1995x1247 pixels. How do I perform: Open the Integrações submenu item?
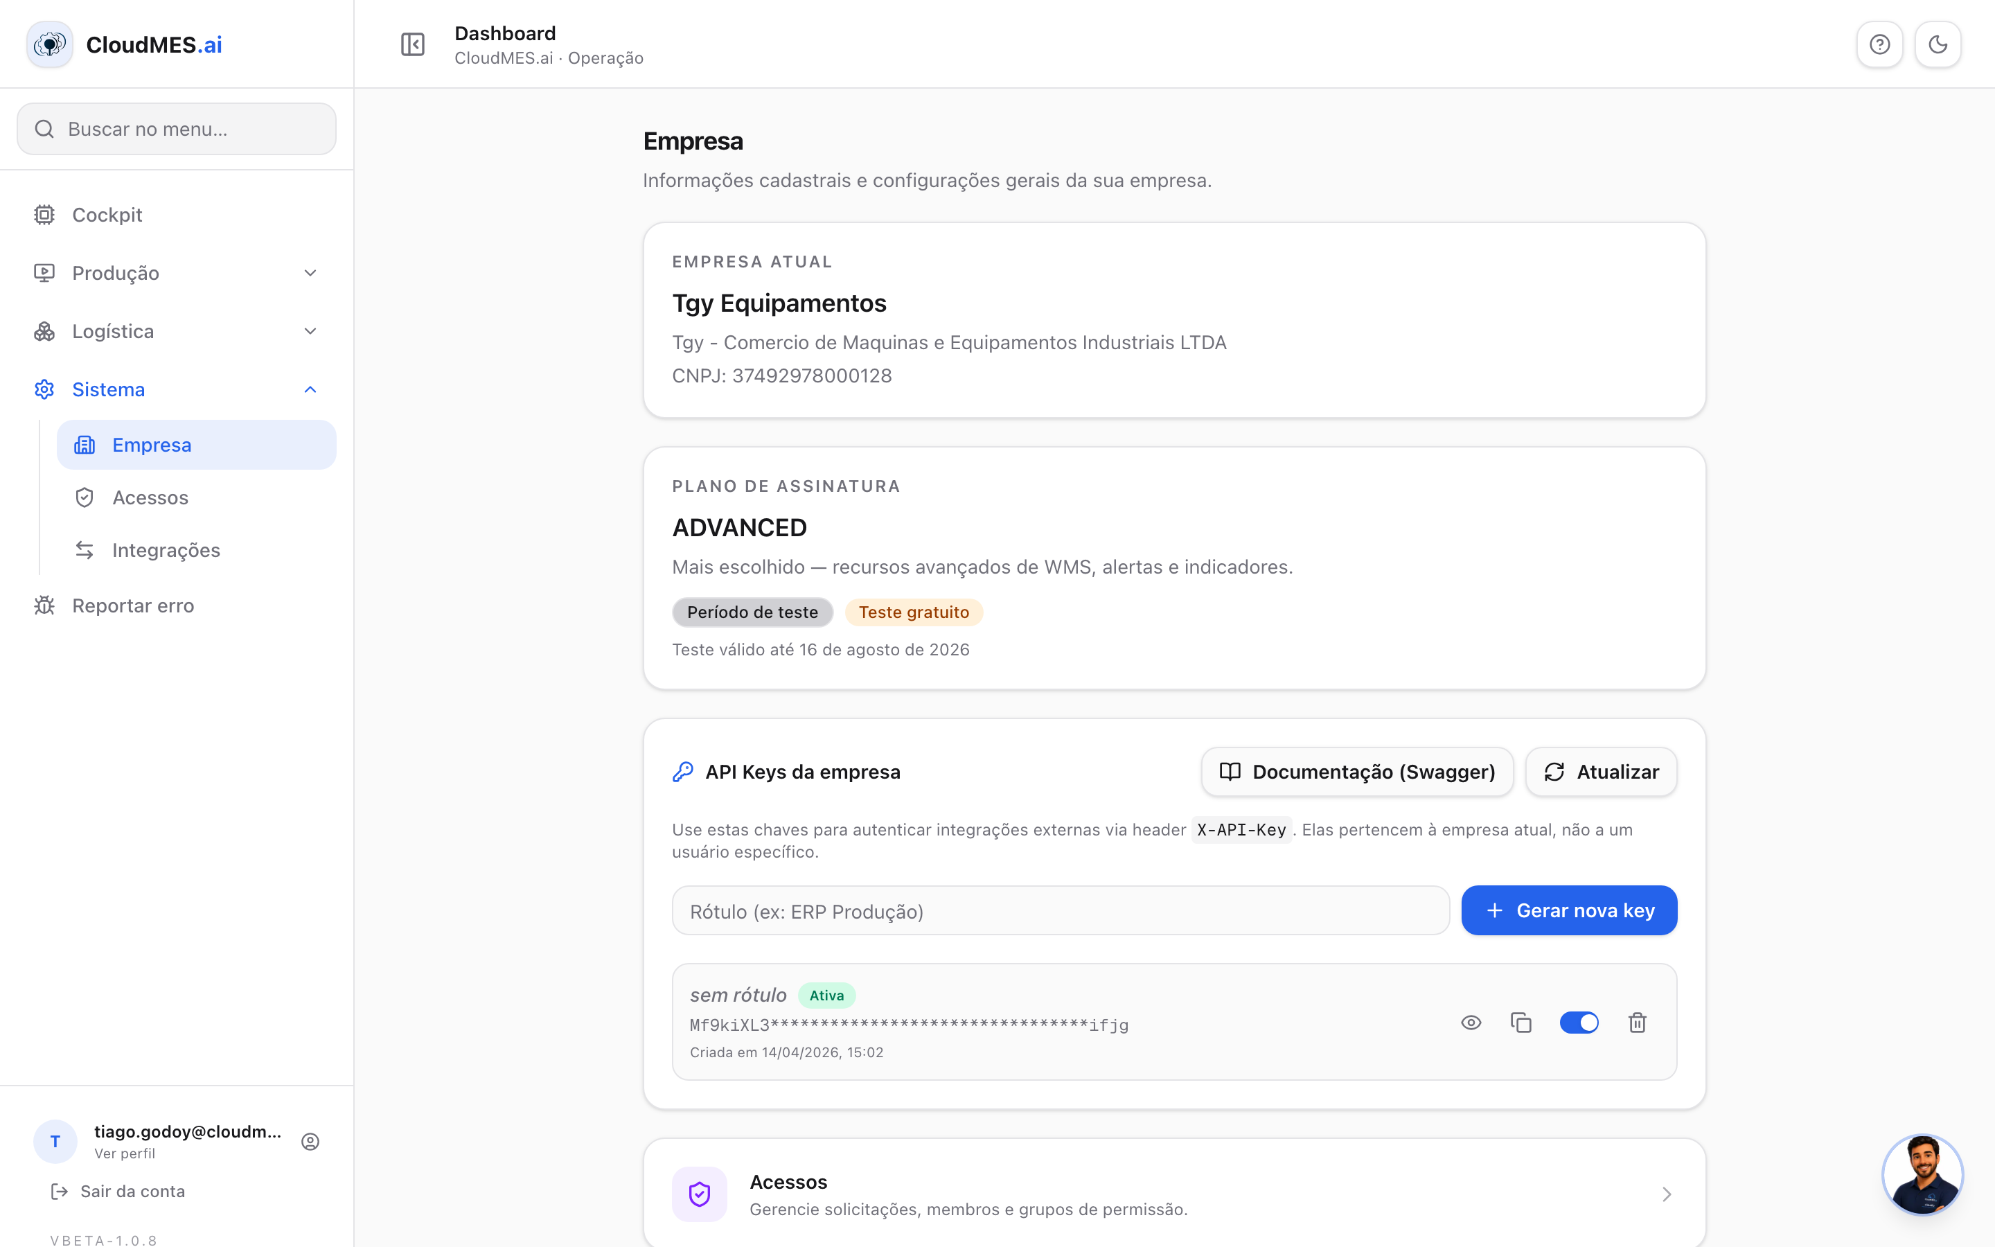point(196,550)
